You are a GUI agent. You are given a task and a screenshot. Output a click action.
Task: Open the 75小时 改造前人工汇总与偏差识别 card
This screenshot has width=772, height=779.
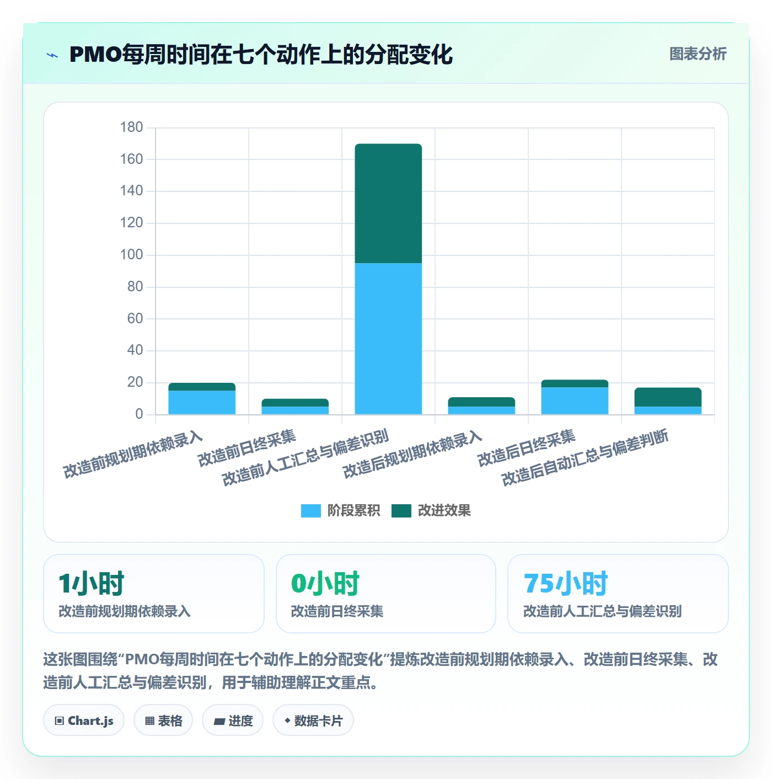pos(618,594)
